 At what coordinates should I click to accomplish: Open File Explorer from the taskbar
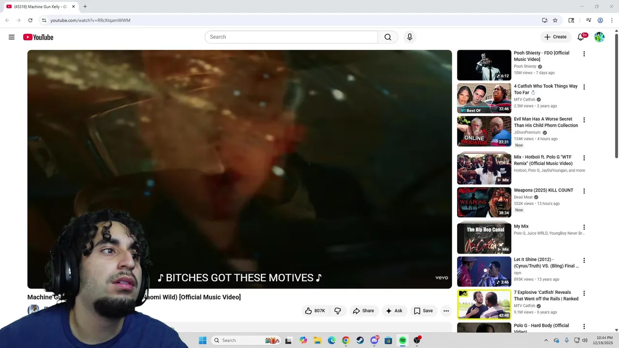tap(317, 340)
